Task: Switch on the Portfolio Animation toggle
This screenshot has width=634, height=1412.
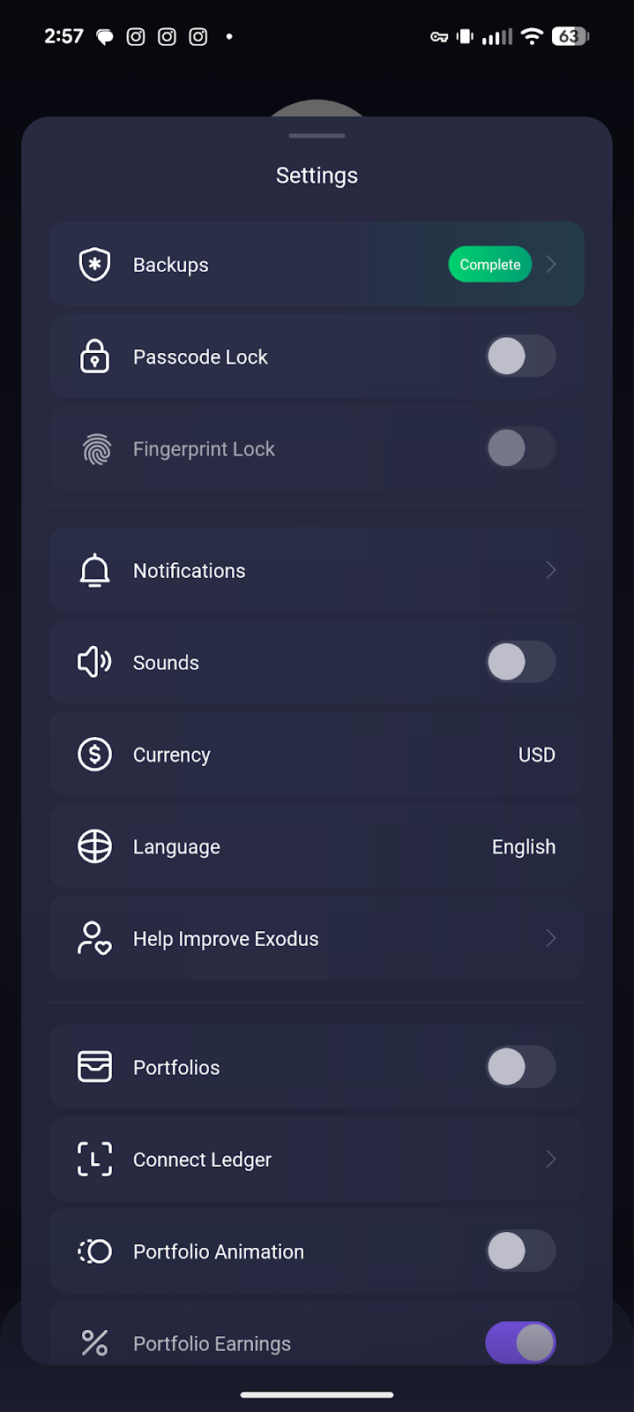Action: pyautogui.click(x=520, y=1251)
